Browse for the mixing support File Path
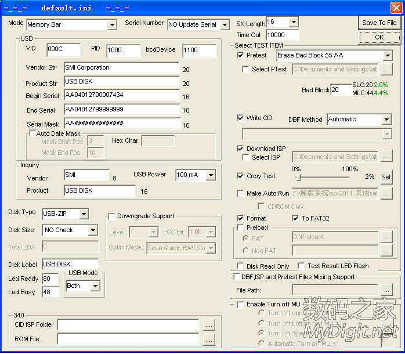The width and height of the screenshot is (405, 354). click(386, 290)
